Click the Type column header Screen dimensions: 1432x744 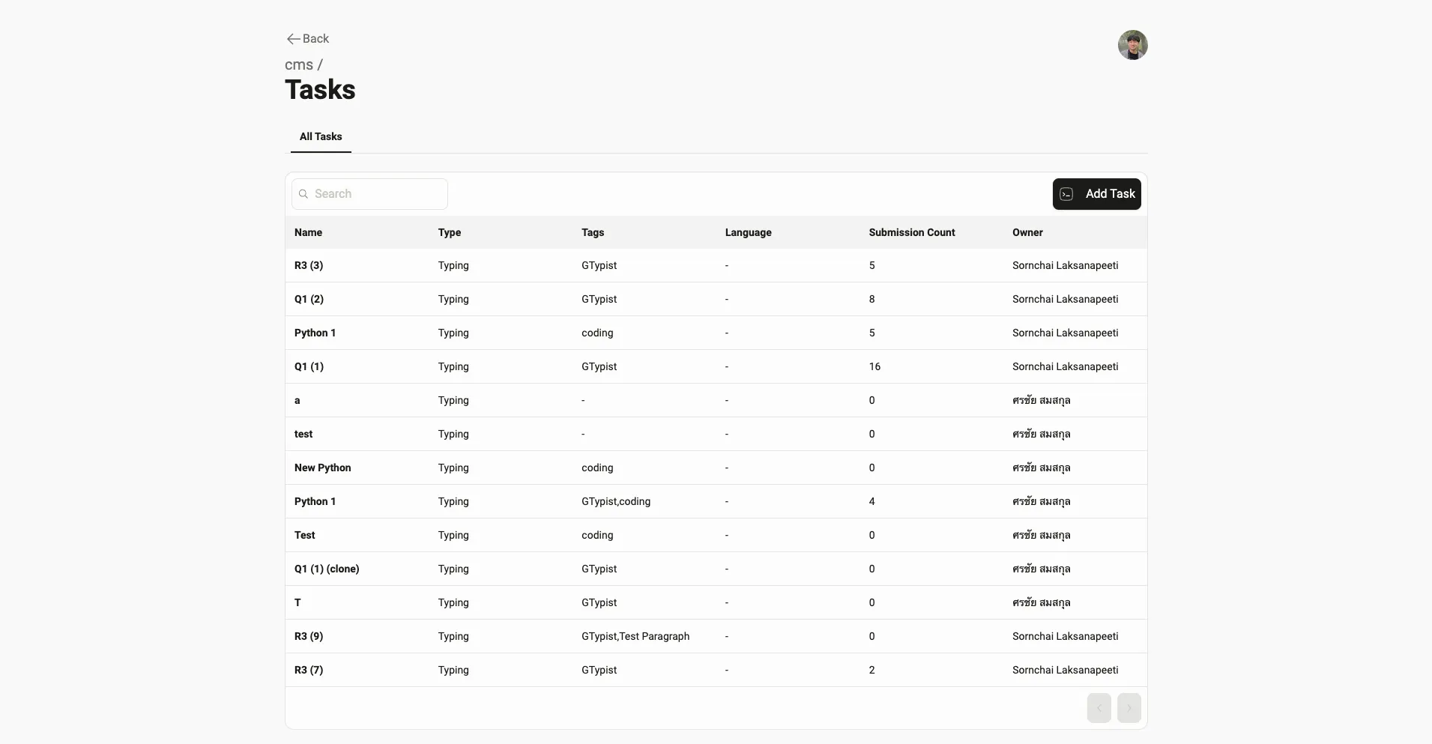click(x=450, y=232)
